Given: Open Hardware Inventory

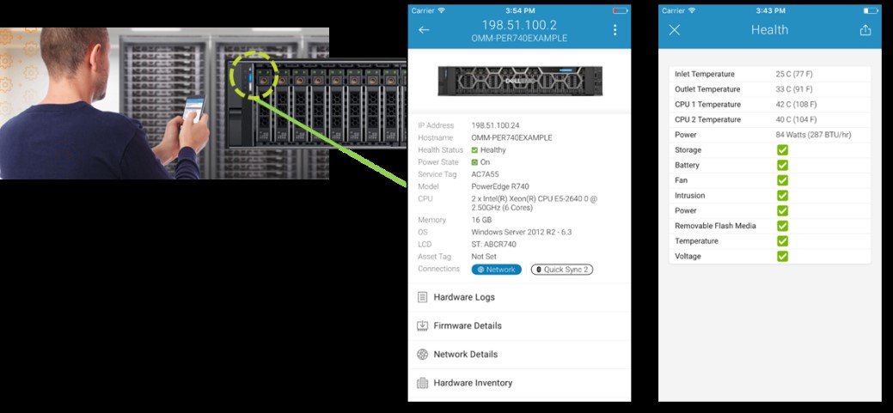Looking at the screenshot, I should (519, 383).
